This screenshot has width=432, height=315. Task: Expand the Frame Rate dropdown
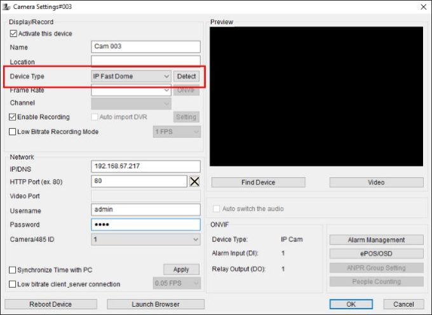click(x=131, y=90)
